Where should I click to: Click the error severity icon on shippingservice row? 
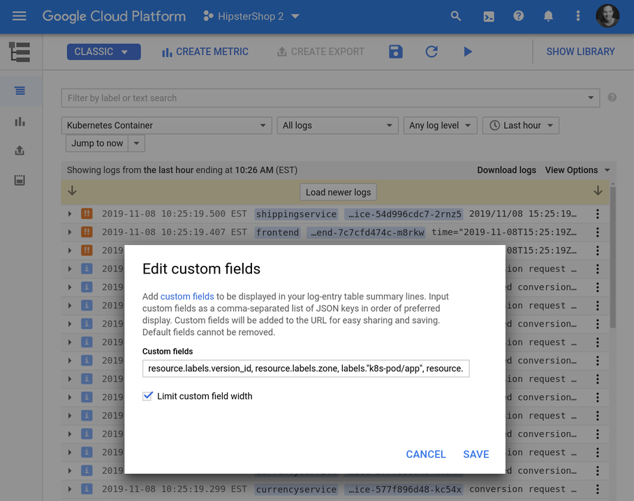click(87, 214)
